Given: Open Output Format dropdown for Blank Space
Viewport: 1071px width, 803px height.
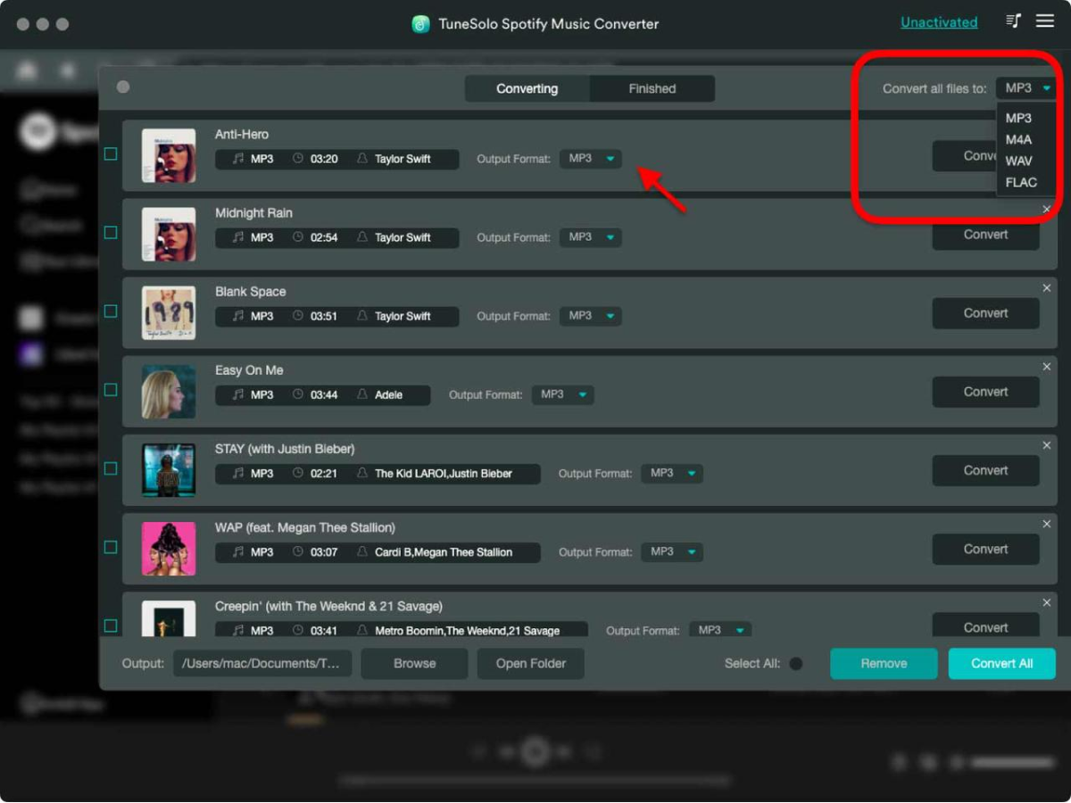Looking at the screenshot, I should tap(591, 316).
